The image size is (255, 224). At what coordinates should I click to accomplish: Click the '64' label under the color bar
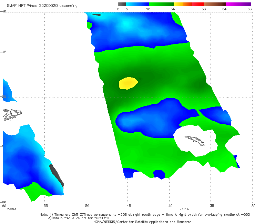coord(224,9)
